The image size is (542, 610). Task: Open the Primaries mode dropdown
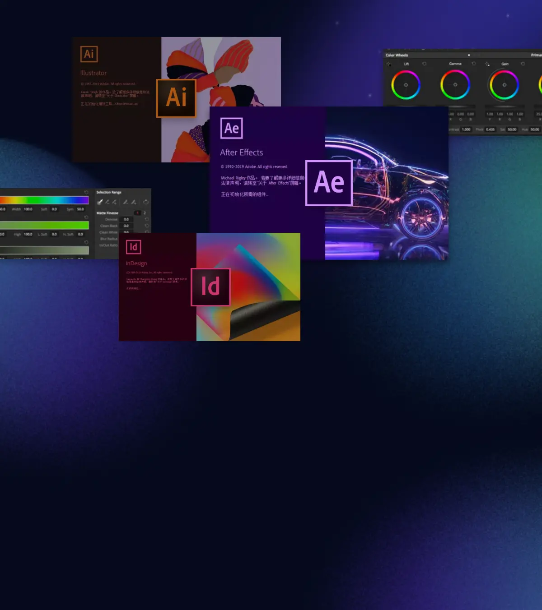tap(537, 55)
